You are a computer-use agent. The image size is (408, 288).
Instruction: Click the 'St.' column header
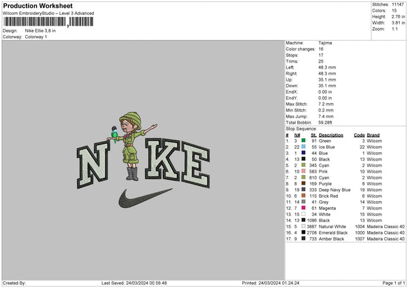tap(313, 135)
